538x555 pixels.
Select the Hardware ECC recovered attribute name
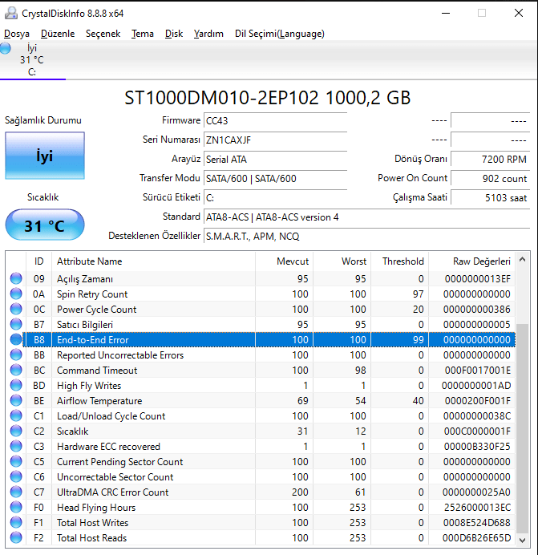(x=109, y=447)
